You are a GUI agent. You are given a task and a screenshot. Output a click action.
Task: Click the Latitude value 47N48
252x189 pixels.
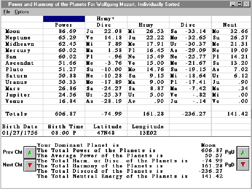pos(106,133)
